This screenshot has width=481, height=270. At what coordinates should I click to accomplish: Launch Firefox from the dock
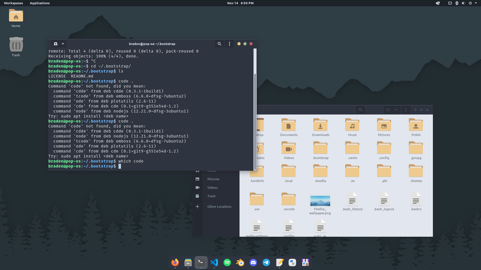coord(175,262)
